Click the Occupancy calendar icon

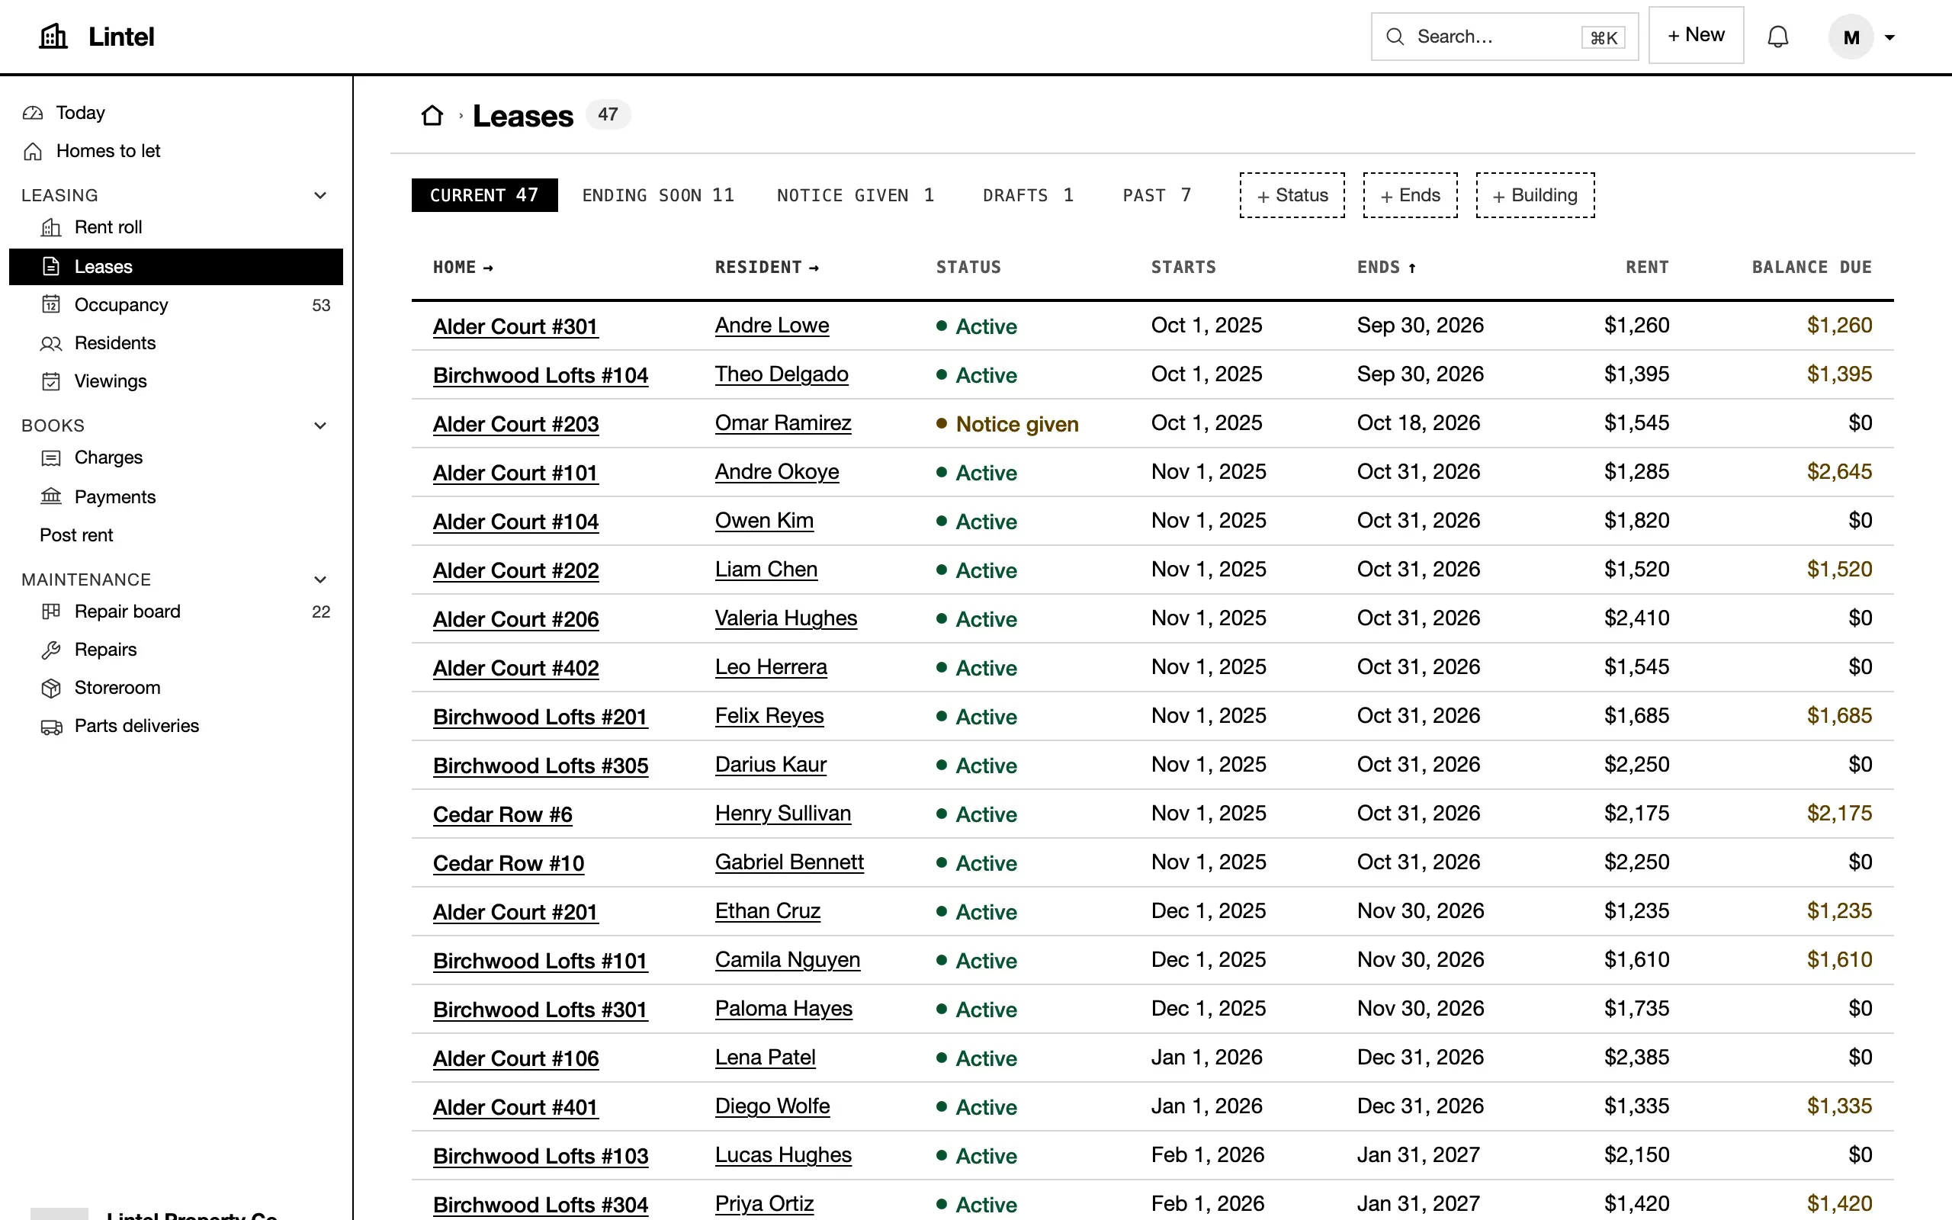tap(51, 305)
